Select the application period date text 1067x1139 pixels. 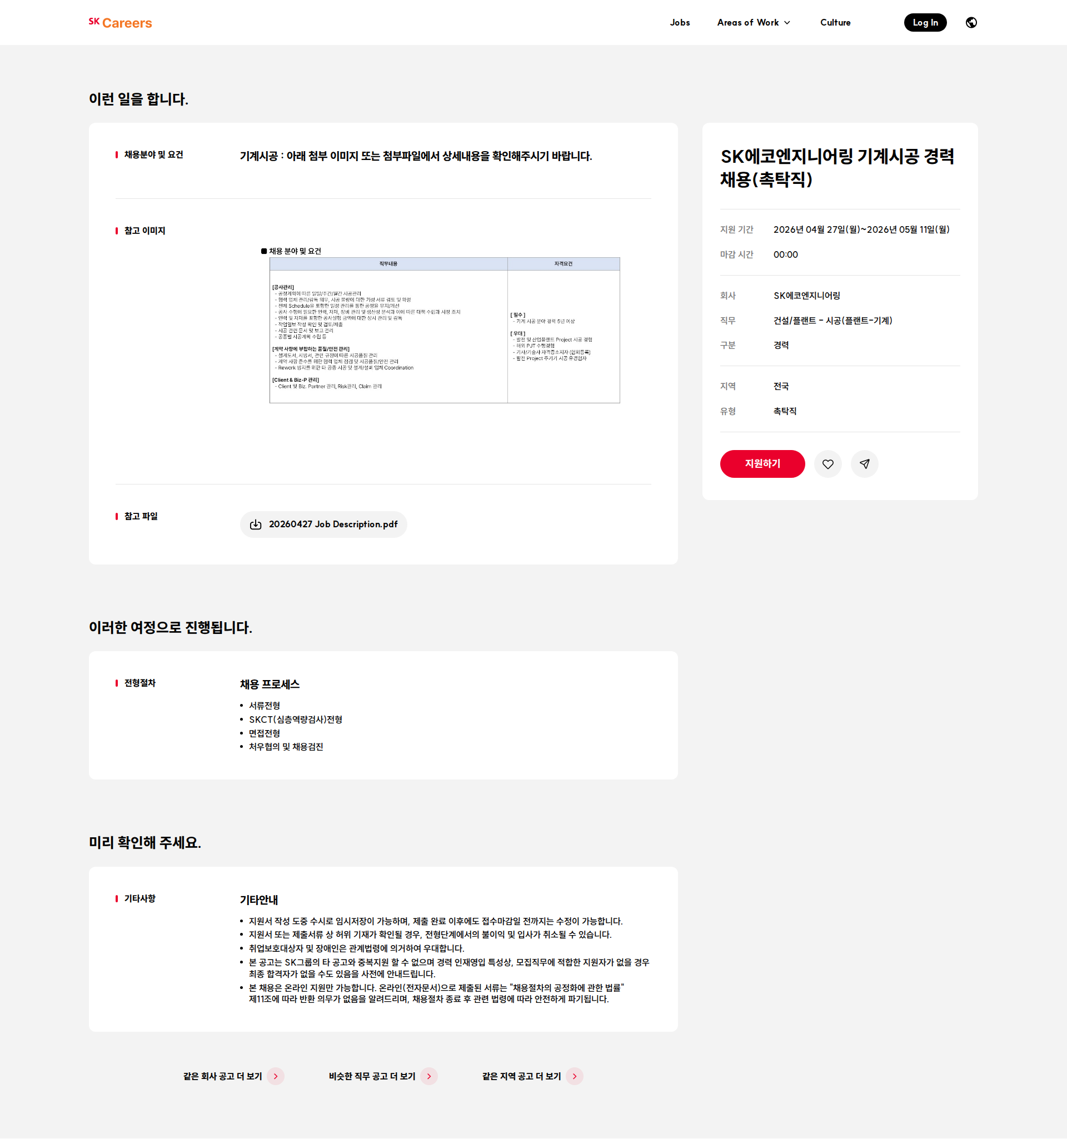click(861, 229)
